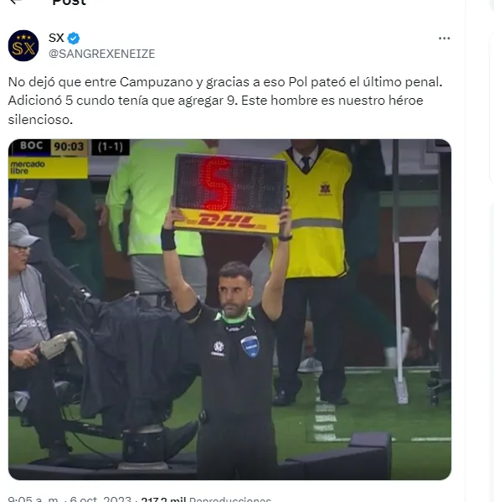
Task: Go back using the arrow beside Post
Action: [x=16, y=2]
